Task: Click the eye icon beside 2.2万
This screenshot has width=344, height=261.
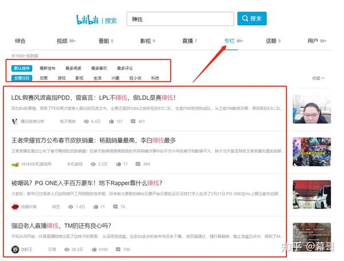Action: [x=93, y=164]
